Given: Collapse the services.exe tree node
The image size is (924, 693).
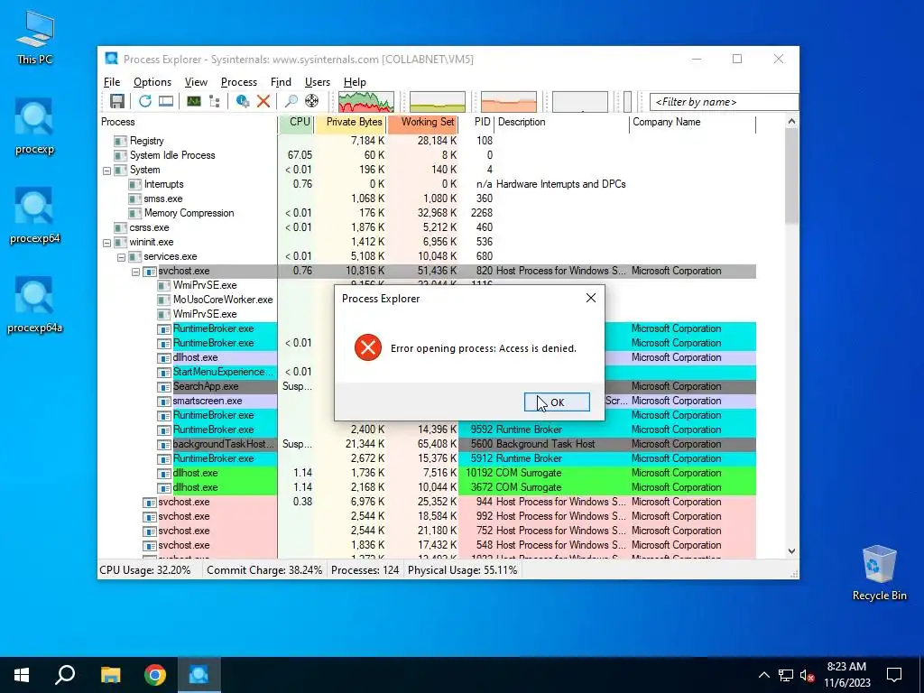Looking at the screenshot, I should pos(122,257).
